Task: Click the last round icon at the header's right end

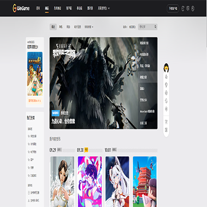Action: pos(193,9)
